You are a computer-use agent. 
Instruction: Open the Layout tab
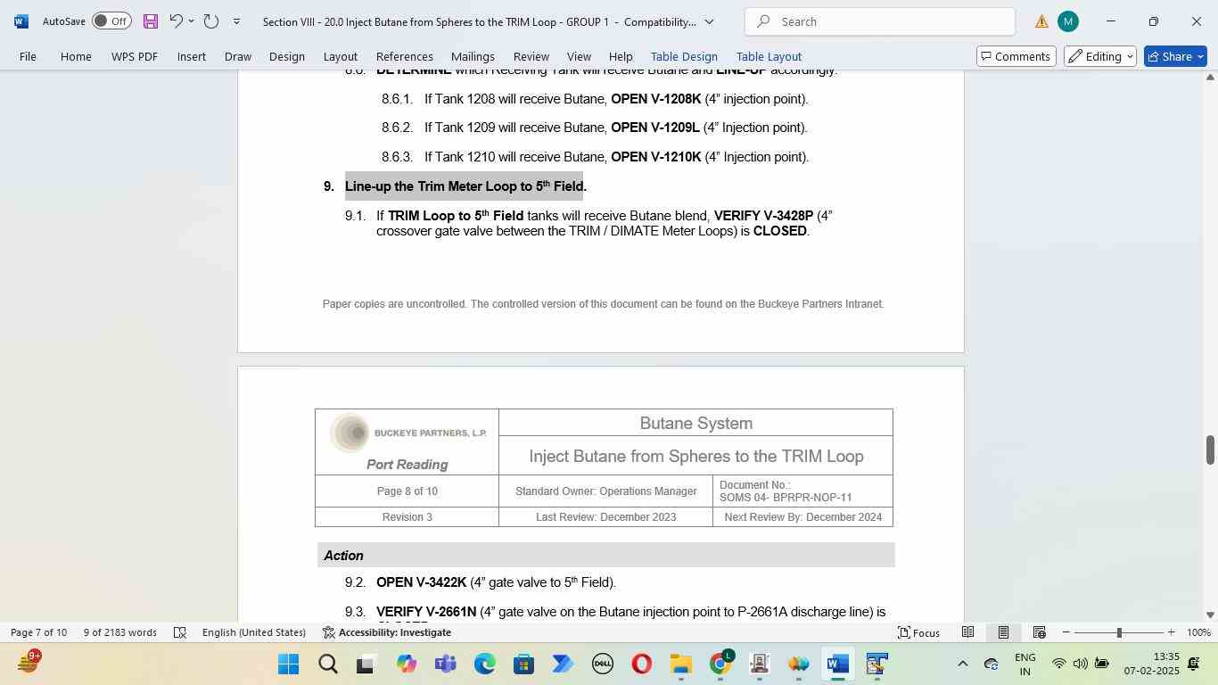[x=340, y=56]
